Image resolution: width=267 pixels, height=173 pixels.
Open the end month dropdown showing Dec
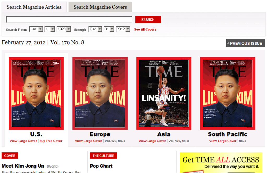tap(95, 29)
